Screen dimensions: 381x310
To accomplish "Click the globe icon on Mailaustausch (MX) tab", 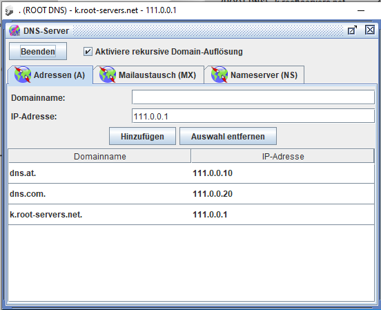I will [x=108, y=75].
